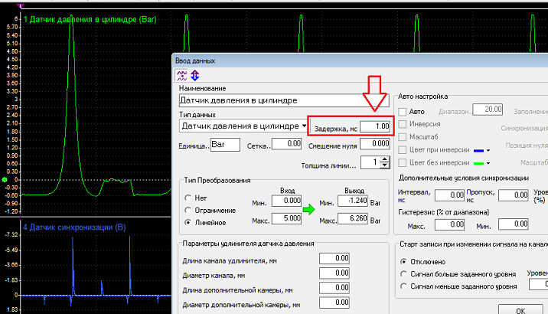Select the Ограничение radio button

tap(188, 210)
